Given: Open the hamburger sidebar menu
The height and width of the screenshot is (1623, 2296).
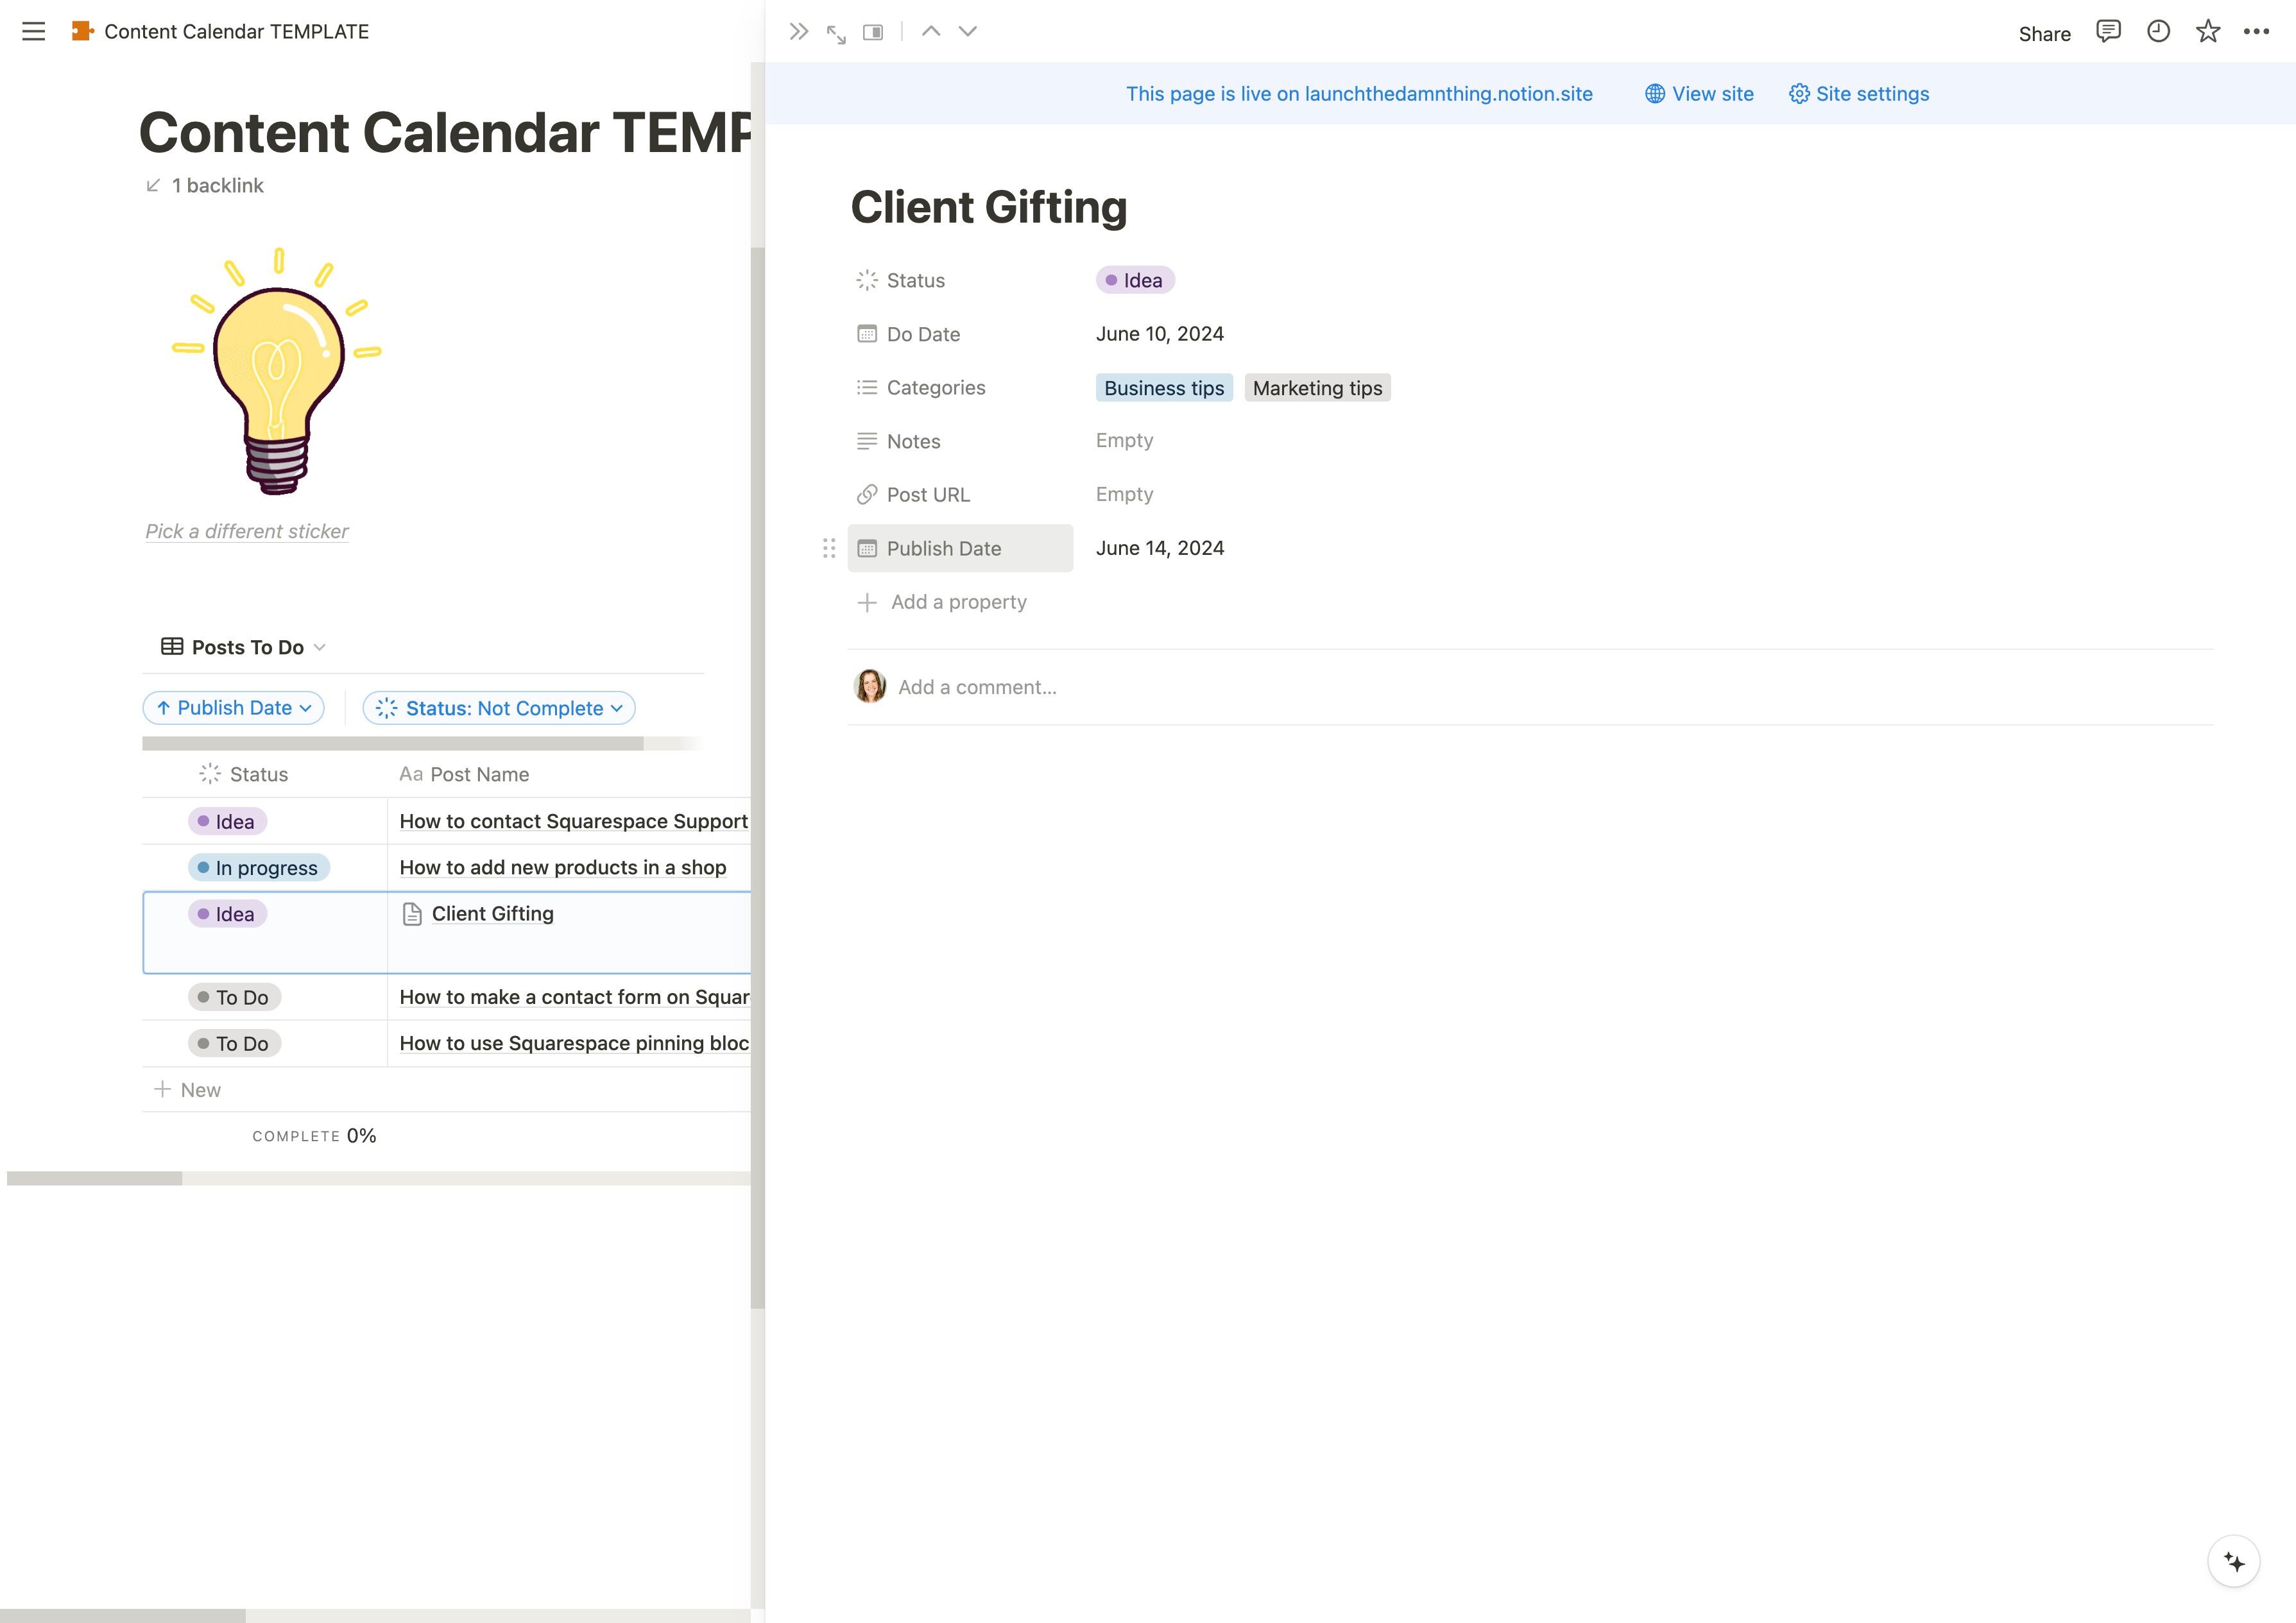Looking at the screenshot, I should click(x=33, y=32).
